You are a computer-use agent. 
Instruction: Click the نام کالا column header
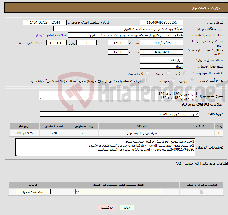(142, 126)
